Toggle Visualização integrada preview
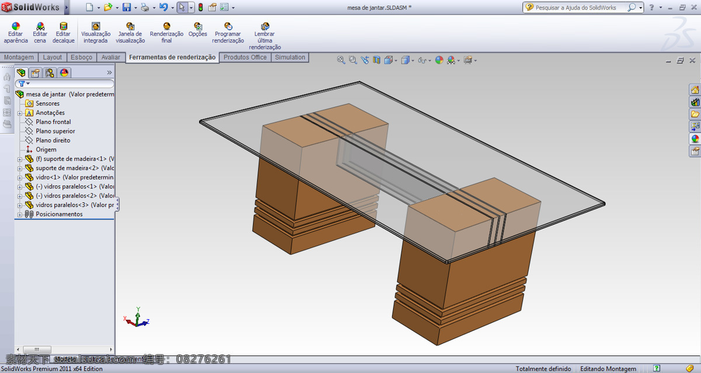Screen dimensions: 701x373 point(96,33)
